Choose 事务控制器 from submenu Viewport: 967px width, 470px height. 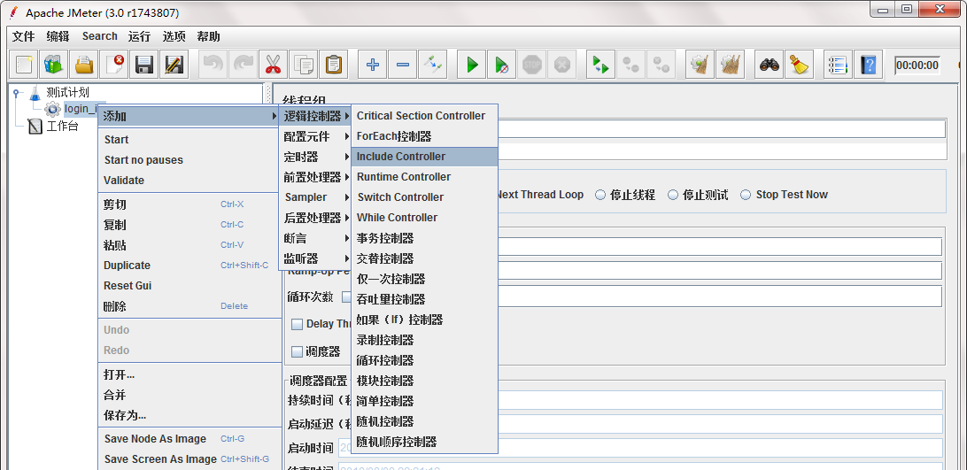pyautogui.click(x=424, y=238)
